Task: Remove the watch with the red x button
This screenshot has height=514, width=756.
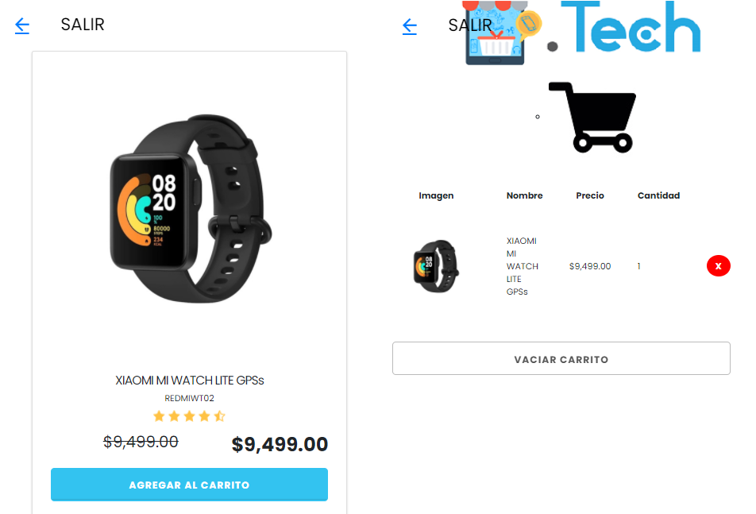Action: point(719,265)
